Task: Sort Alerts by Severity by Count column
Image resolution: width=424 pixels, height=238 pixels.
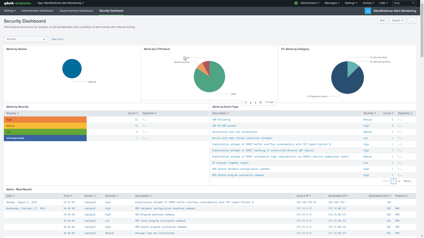Action: 132,113
